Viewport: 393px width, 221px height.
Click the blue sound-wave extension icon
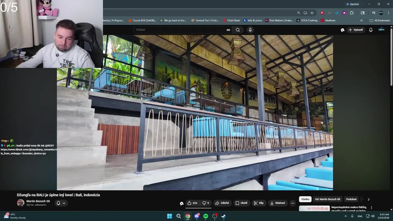coord(337,13)
